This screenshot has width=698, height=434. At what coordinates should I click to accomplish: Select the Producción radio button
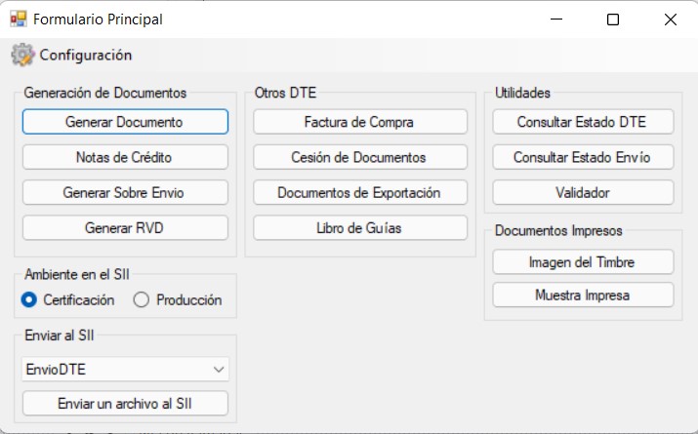(142, 299)
